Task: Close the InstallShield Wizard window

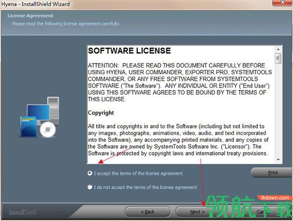Action: [283, 2]
